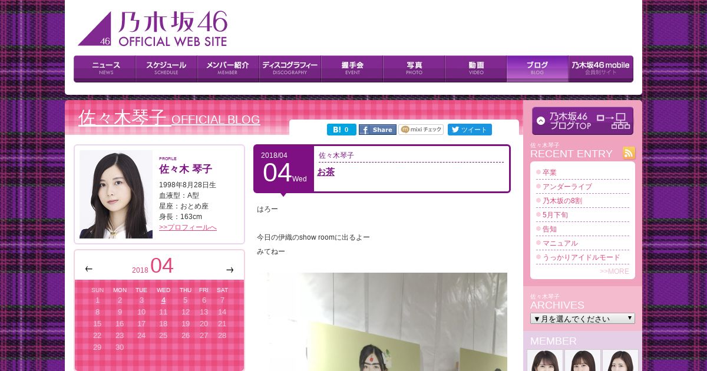Share post via Hatena bookmark button
The width and height of the screenshot is (707, 371).
click(342, 130)
